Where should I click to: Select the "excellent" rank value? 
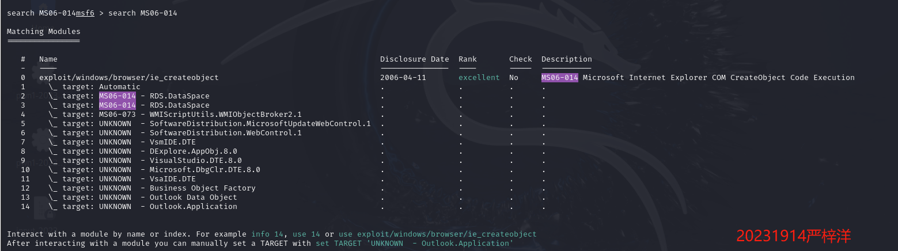[x=479, y=78]
